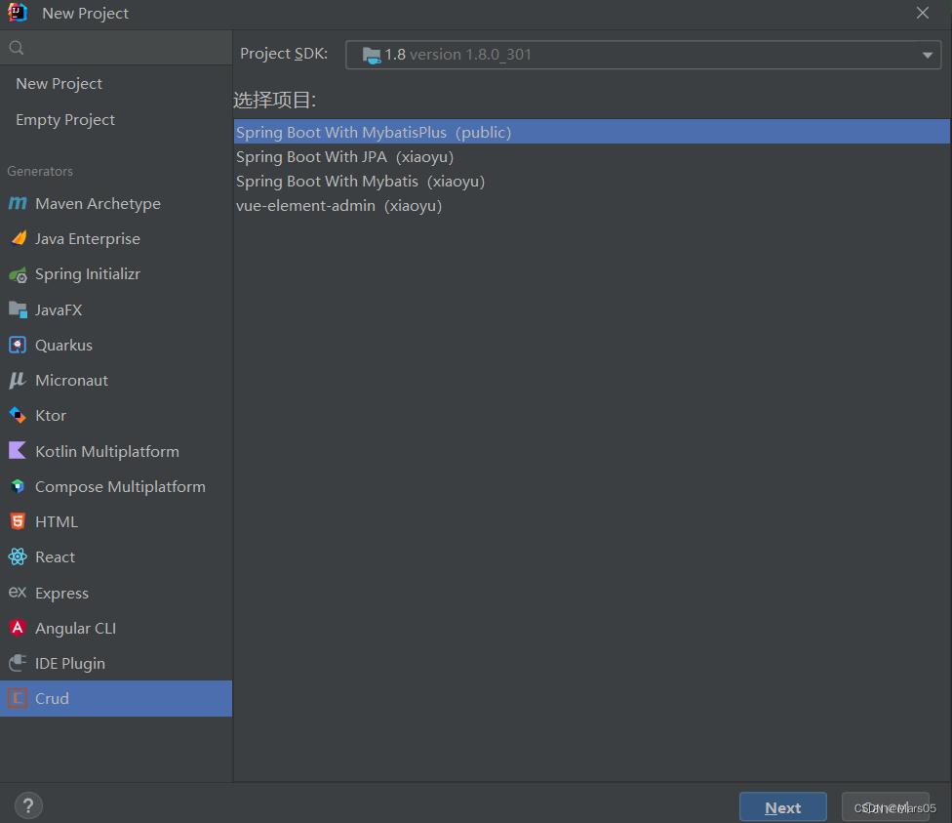Choose React generator label
The width and height of the screenshot is (952, 823).
tap(56, 557)
